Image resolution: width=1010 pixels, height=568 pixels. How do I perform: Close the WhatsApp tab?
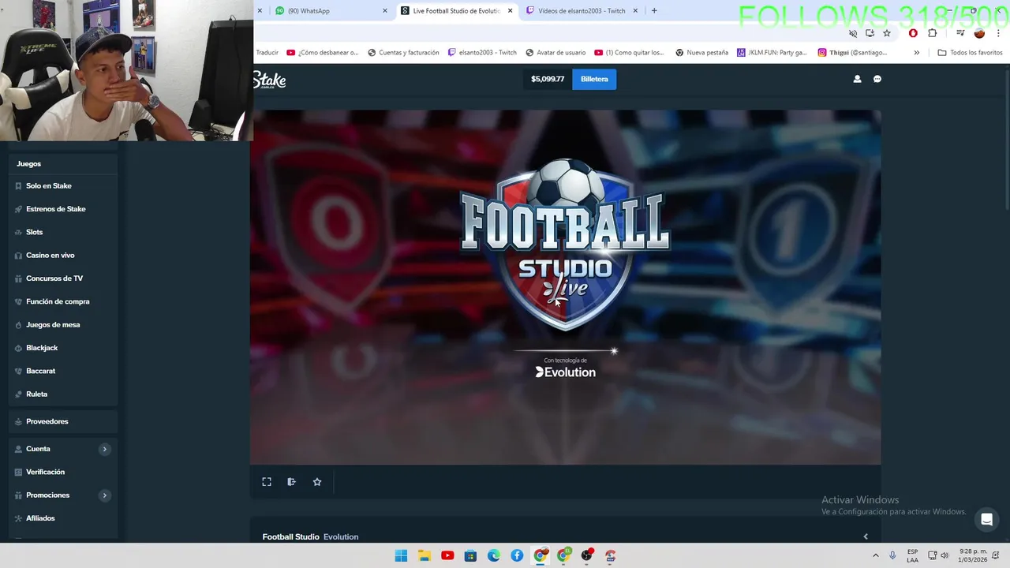click(385, 11)
